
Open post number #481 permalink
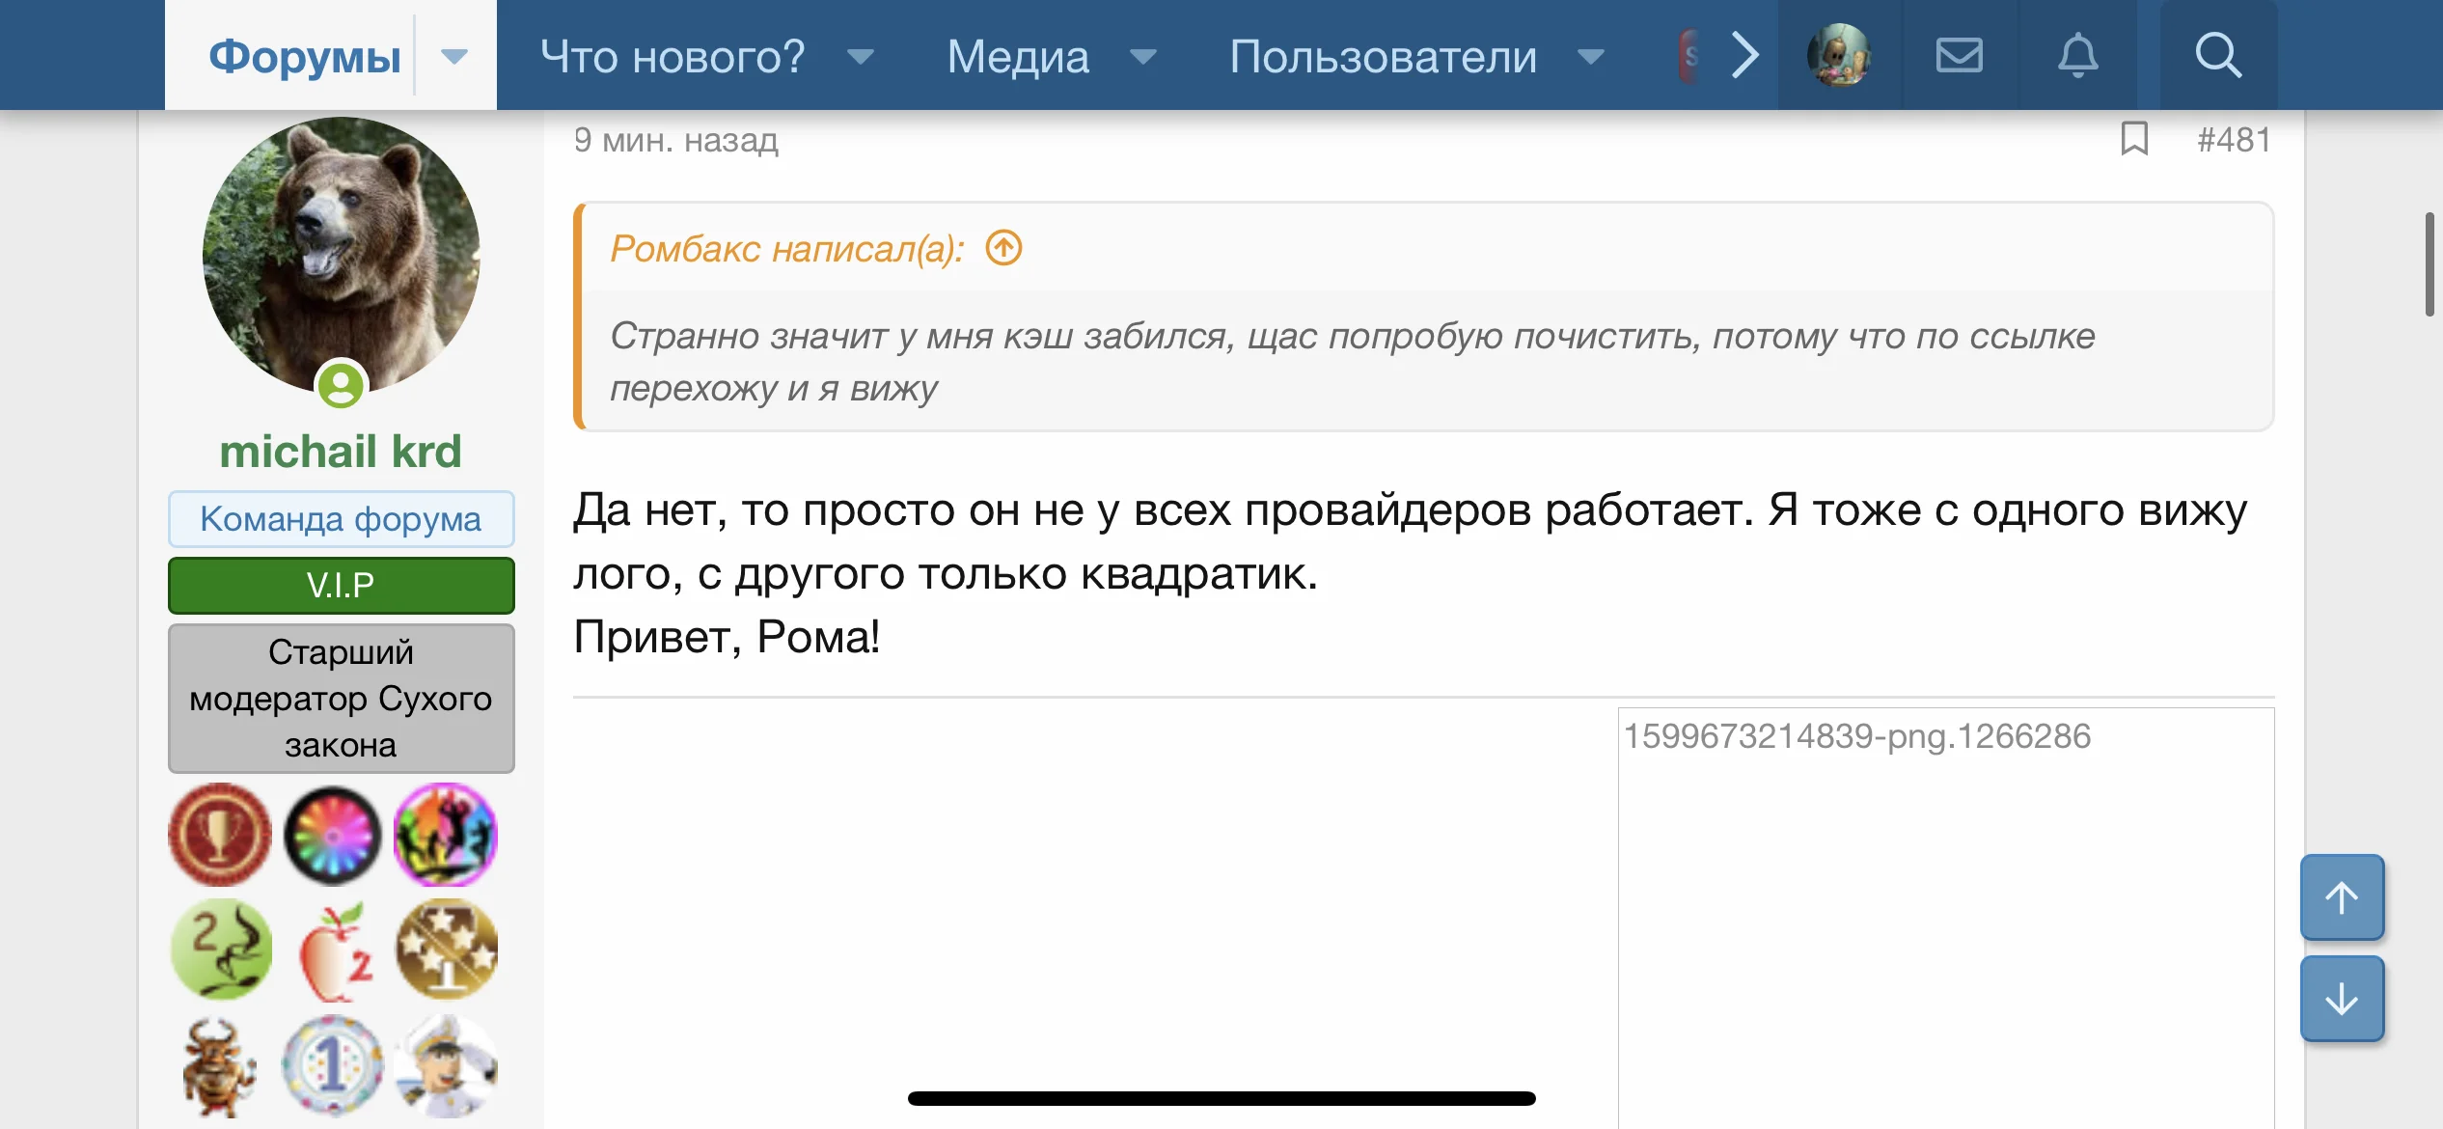click(2234, 139)
